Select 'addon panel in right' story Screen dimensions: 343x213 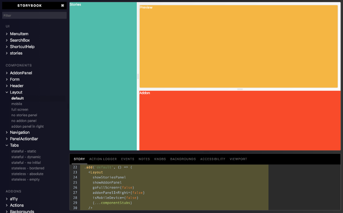click(27, 126)
